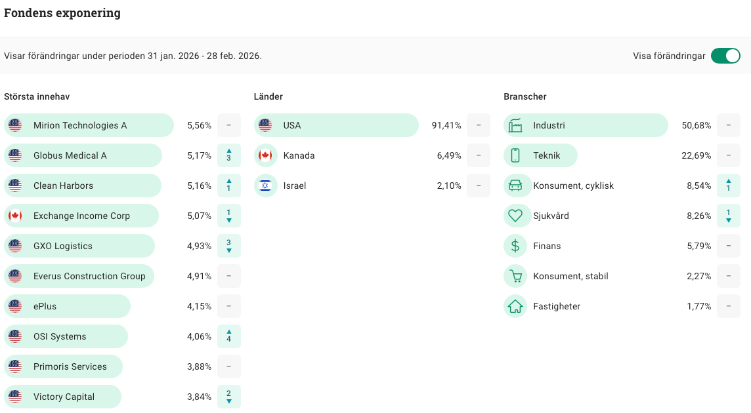Click the 3,84% Victory Capital weight
Image resolution: width=751 pixels, height=413 pixels.
(x=200, y=397)
